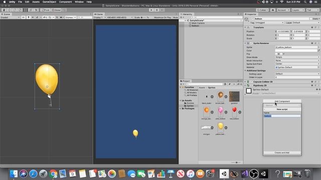Open the Display 1 dropdown in Game view
The image size is (321, 180).
point(100,17)
